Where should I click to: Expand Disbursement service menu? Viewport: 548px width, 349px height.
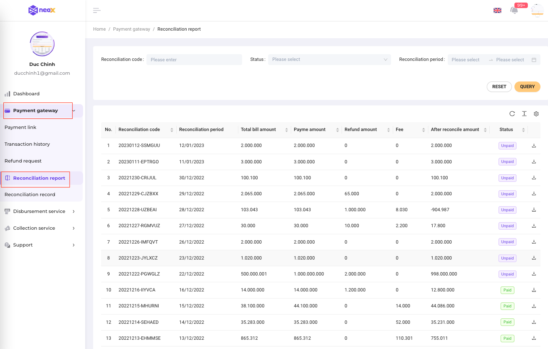tap(39, 211)
